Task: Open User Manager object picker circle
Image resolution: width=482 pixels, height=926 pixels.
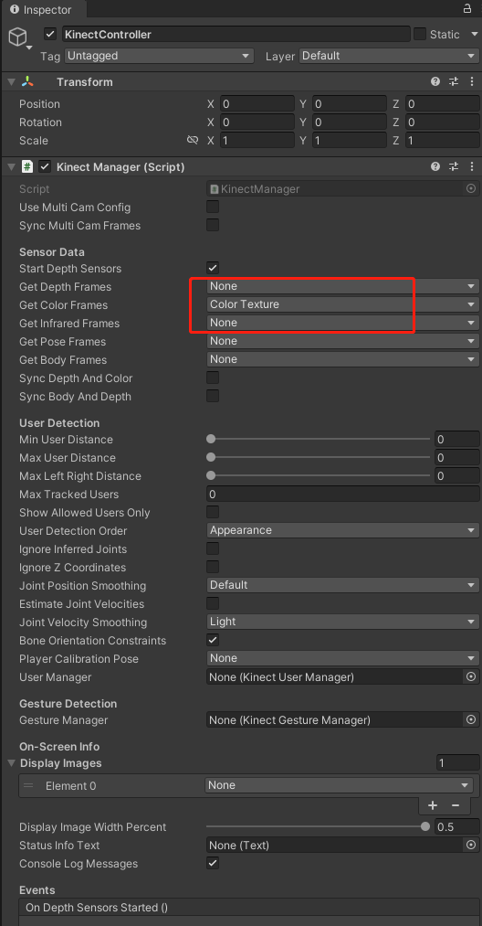Action: click(x=471, y=676)
